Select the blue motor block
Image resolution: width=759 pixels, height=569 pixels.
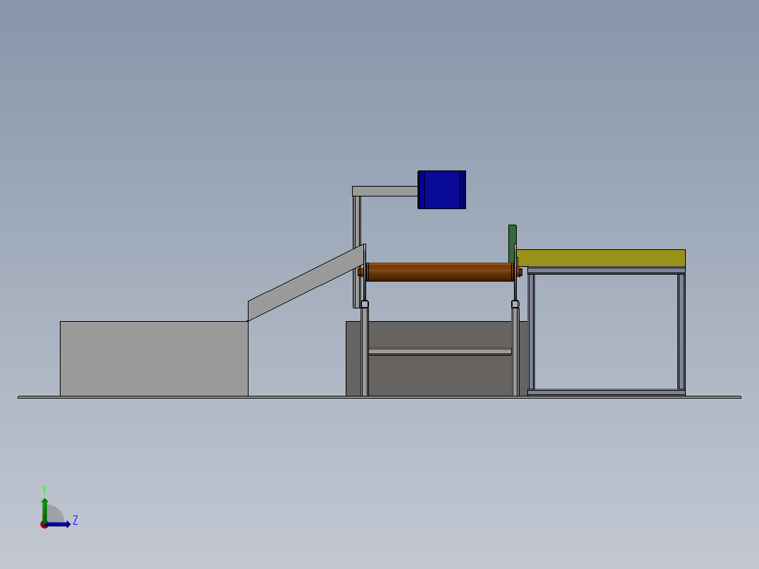tap(442, 190)
